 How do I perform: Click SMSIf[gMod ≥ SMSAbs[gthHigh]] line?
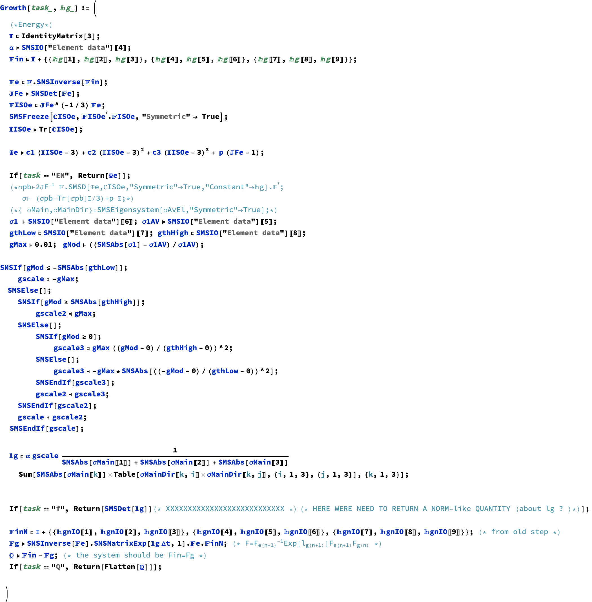(x=81, y=302)
